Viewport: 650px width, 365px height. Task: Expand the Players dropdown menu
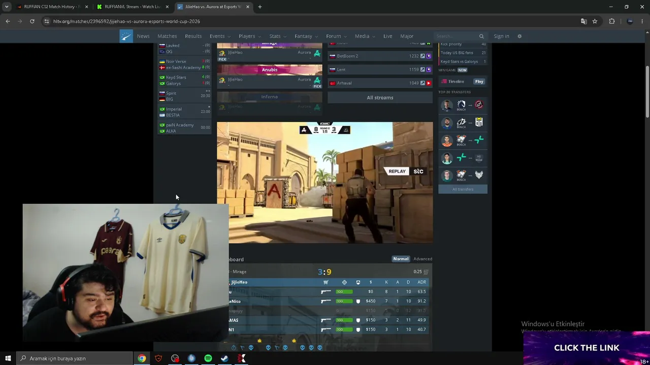(250, 36)
